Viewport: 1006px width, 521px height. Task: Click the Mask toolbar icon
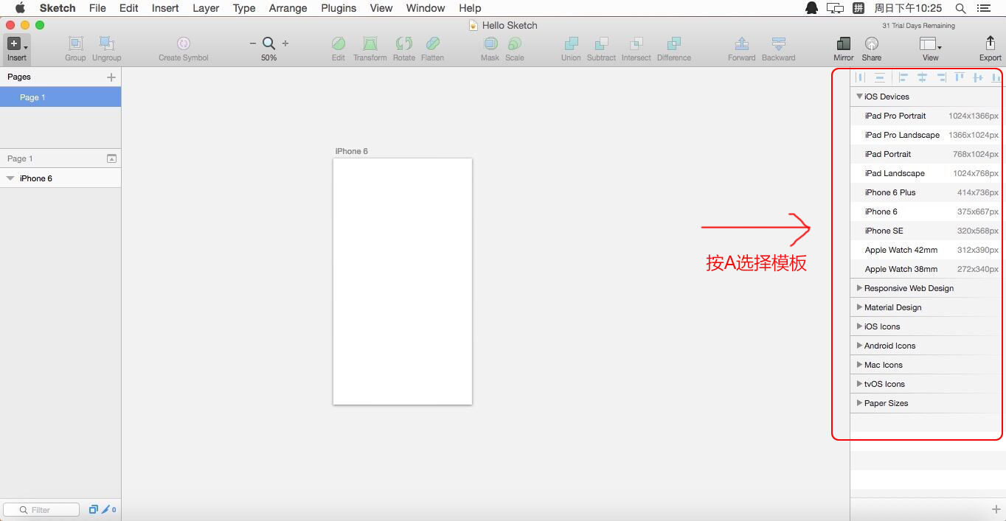(x=490, y=44)
